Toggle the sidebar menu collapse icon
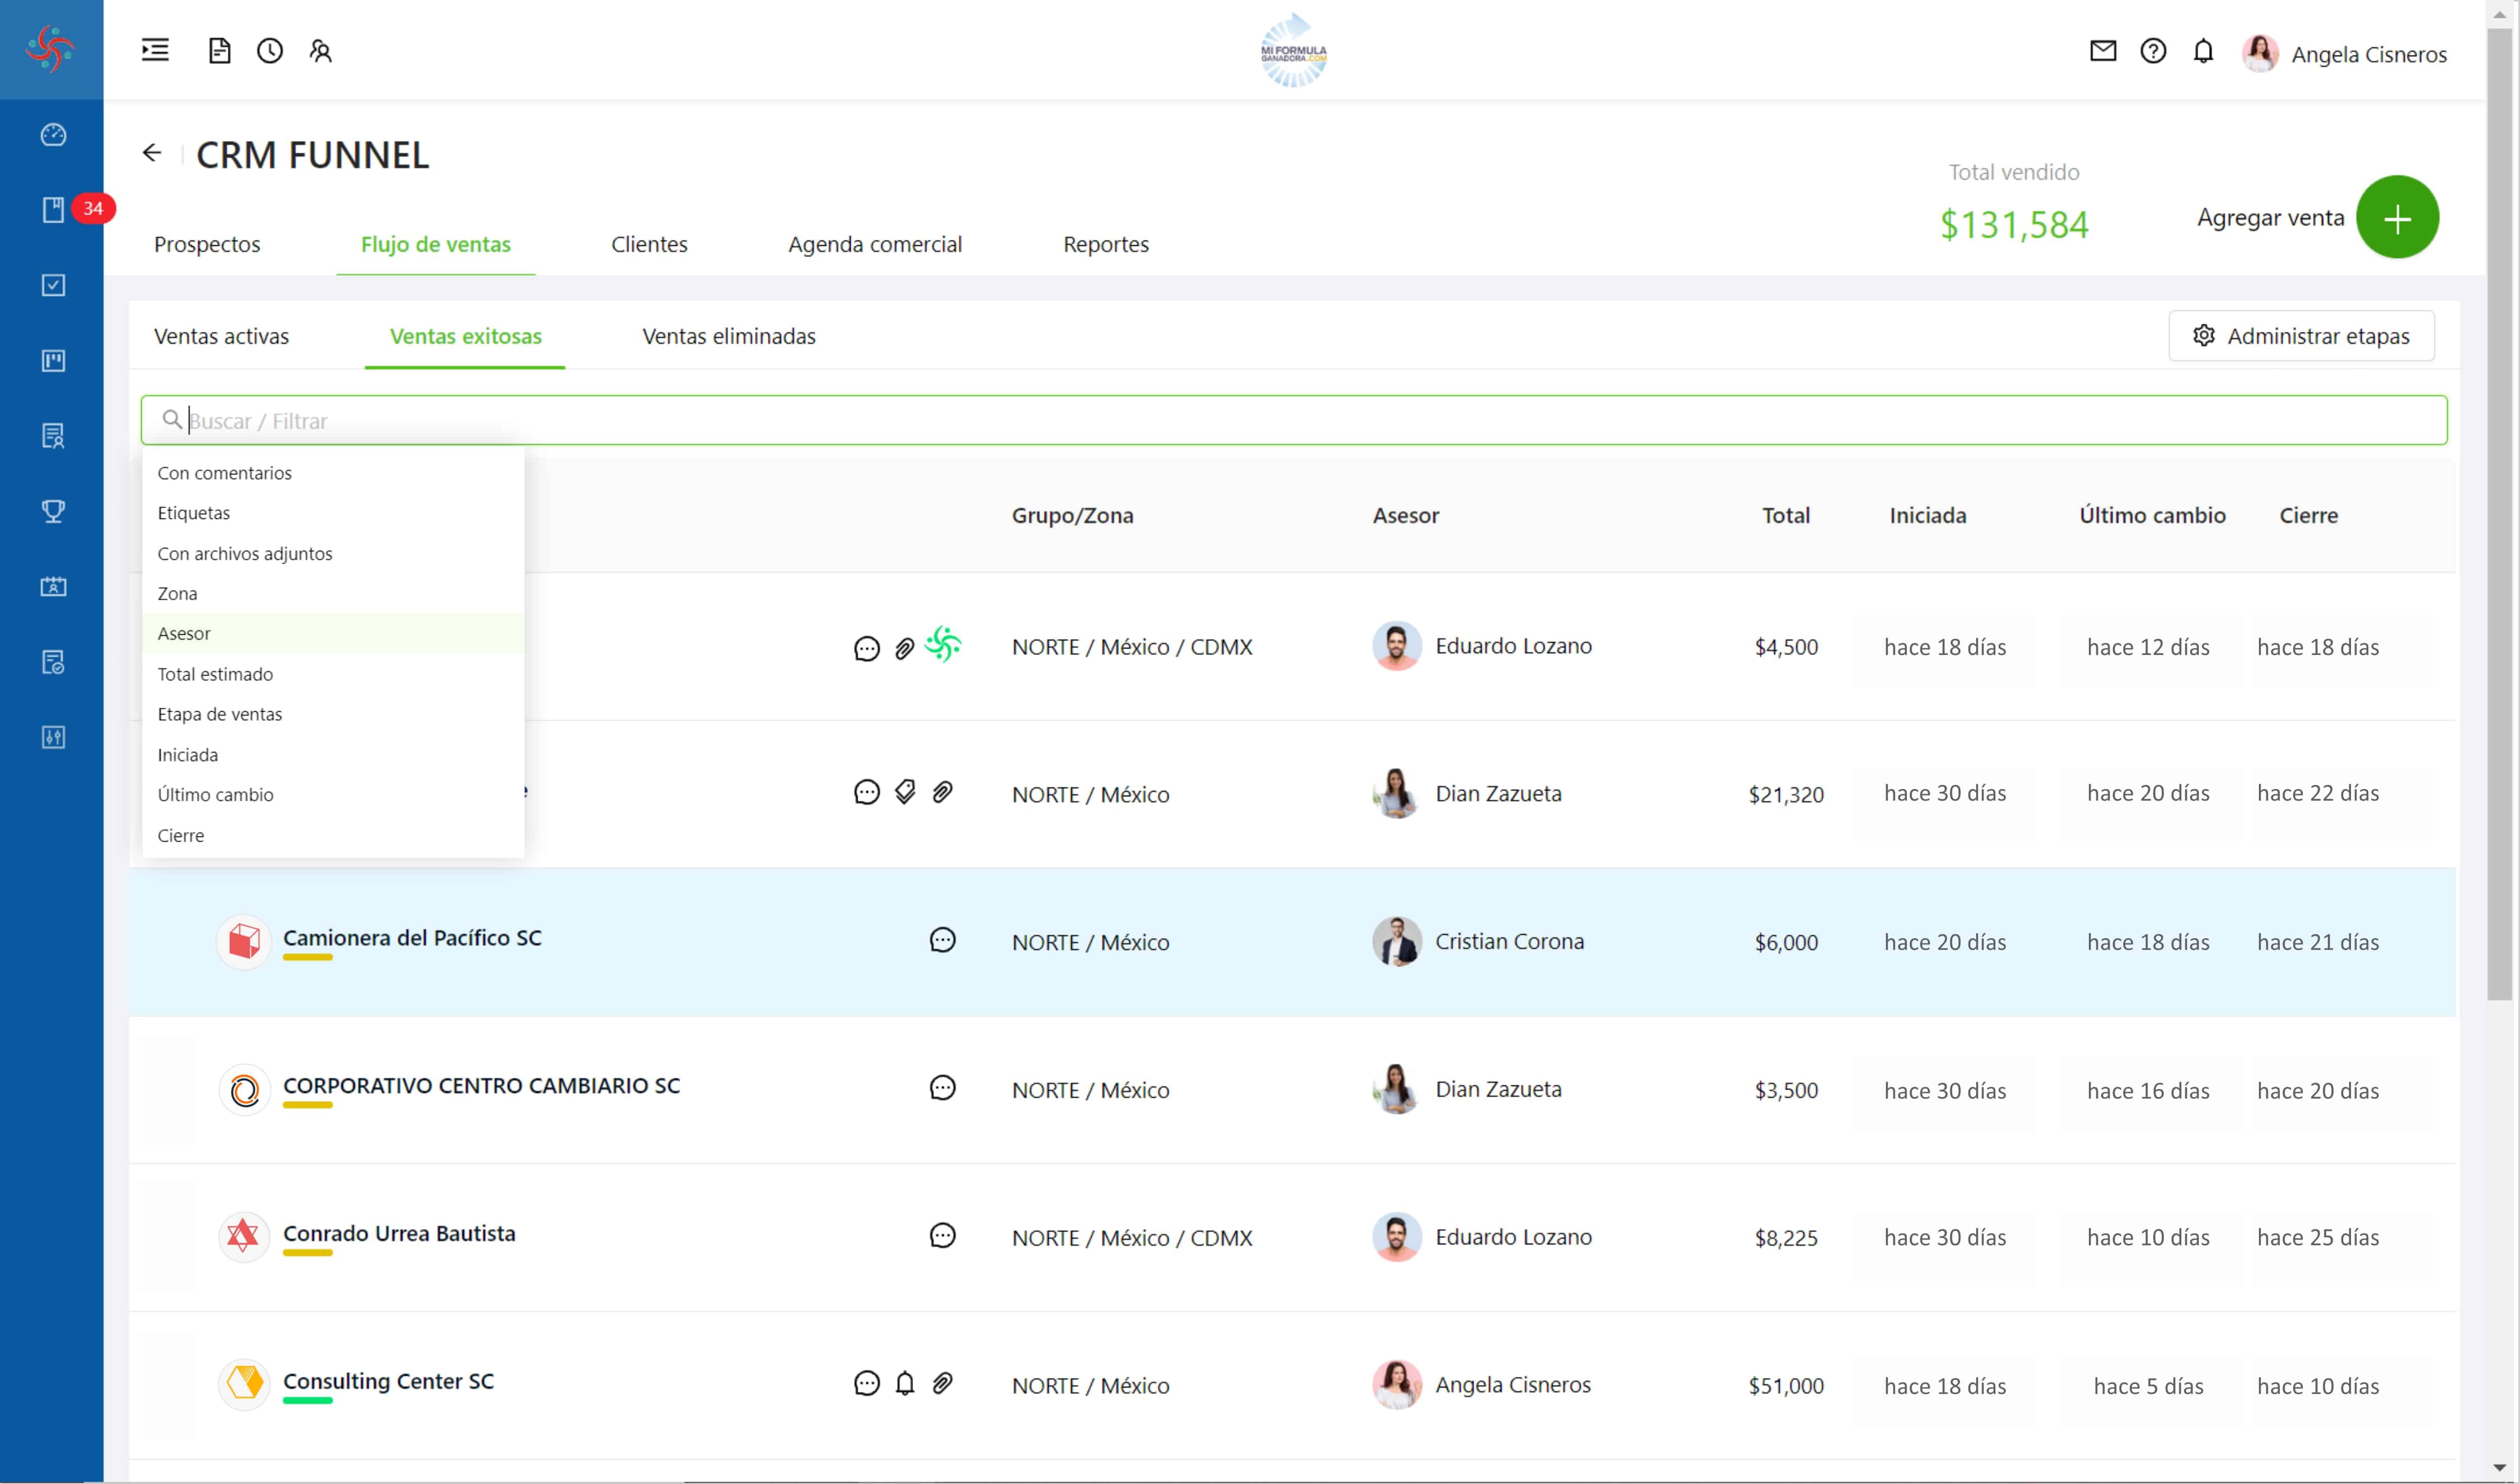 click(x=155, y=50)
